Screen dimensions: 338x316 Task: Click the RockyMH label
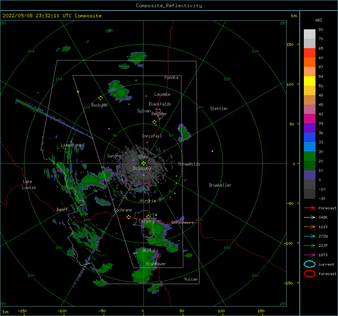(x=99, y=105)
